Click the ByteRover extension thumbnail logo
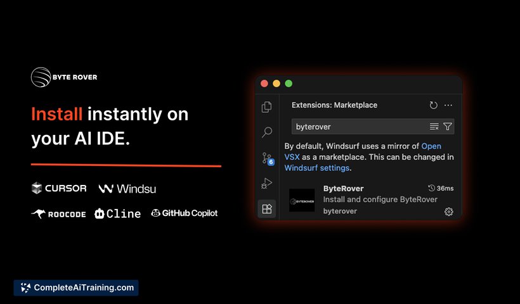The width and height of the screenshot is (520, 304). [x=302, y=200]
